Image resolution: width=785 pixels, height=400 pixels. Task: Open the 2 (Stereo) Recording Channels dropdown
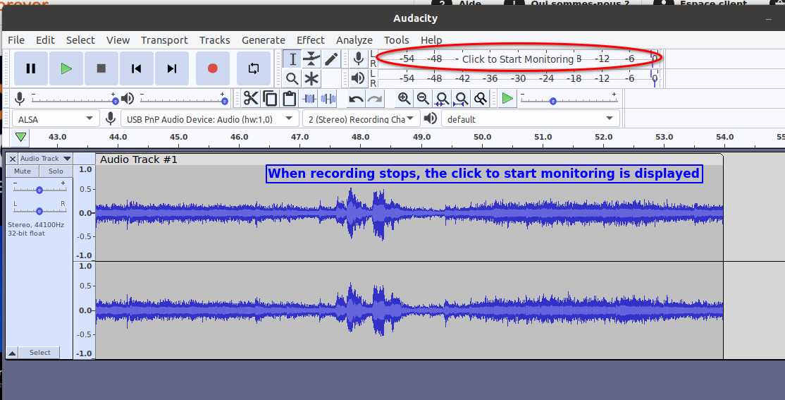tap(361, 119)
